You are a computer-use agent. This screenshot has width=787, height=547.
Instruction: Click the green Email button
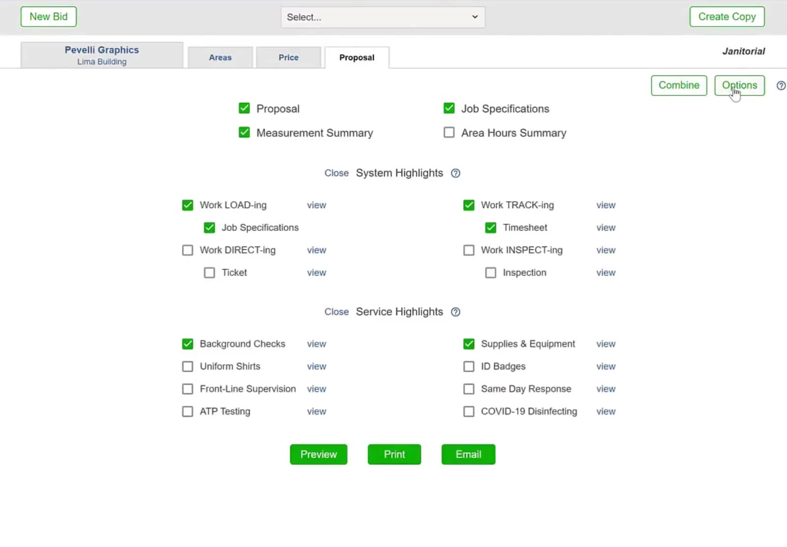coord(468,455)
